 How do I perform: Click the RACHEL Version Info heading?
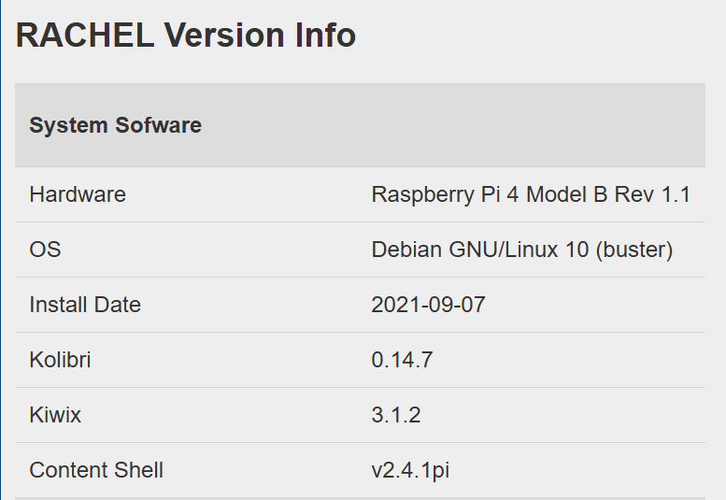coord(186,36)
